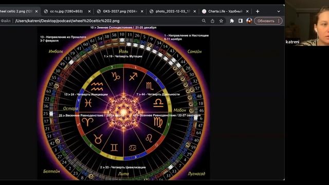Open the Chrome profile avatar
The width and height of the screenshot is (329, 185).
pyautogui.click(x=249, y=21)
